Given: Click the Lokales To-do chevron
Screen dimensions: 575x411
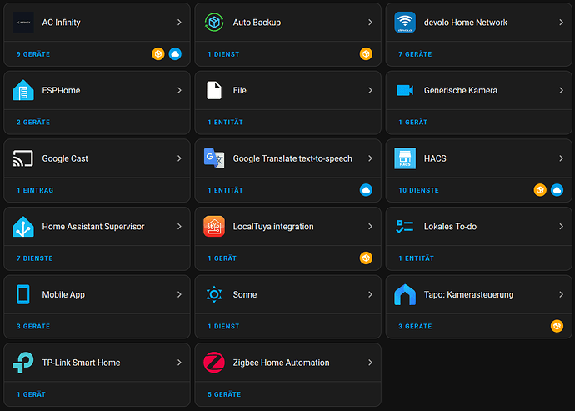Looking at the screenshot, I should tap(561, 227).
